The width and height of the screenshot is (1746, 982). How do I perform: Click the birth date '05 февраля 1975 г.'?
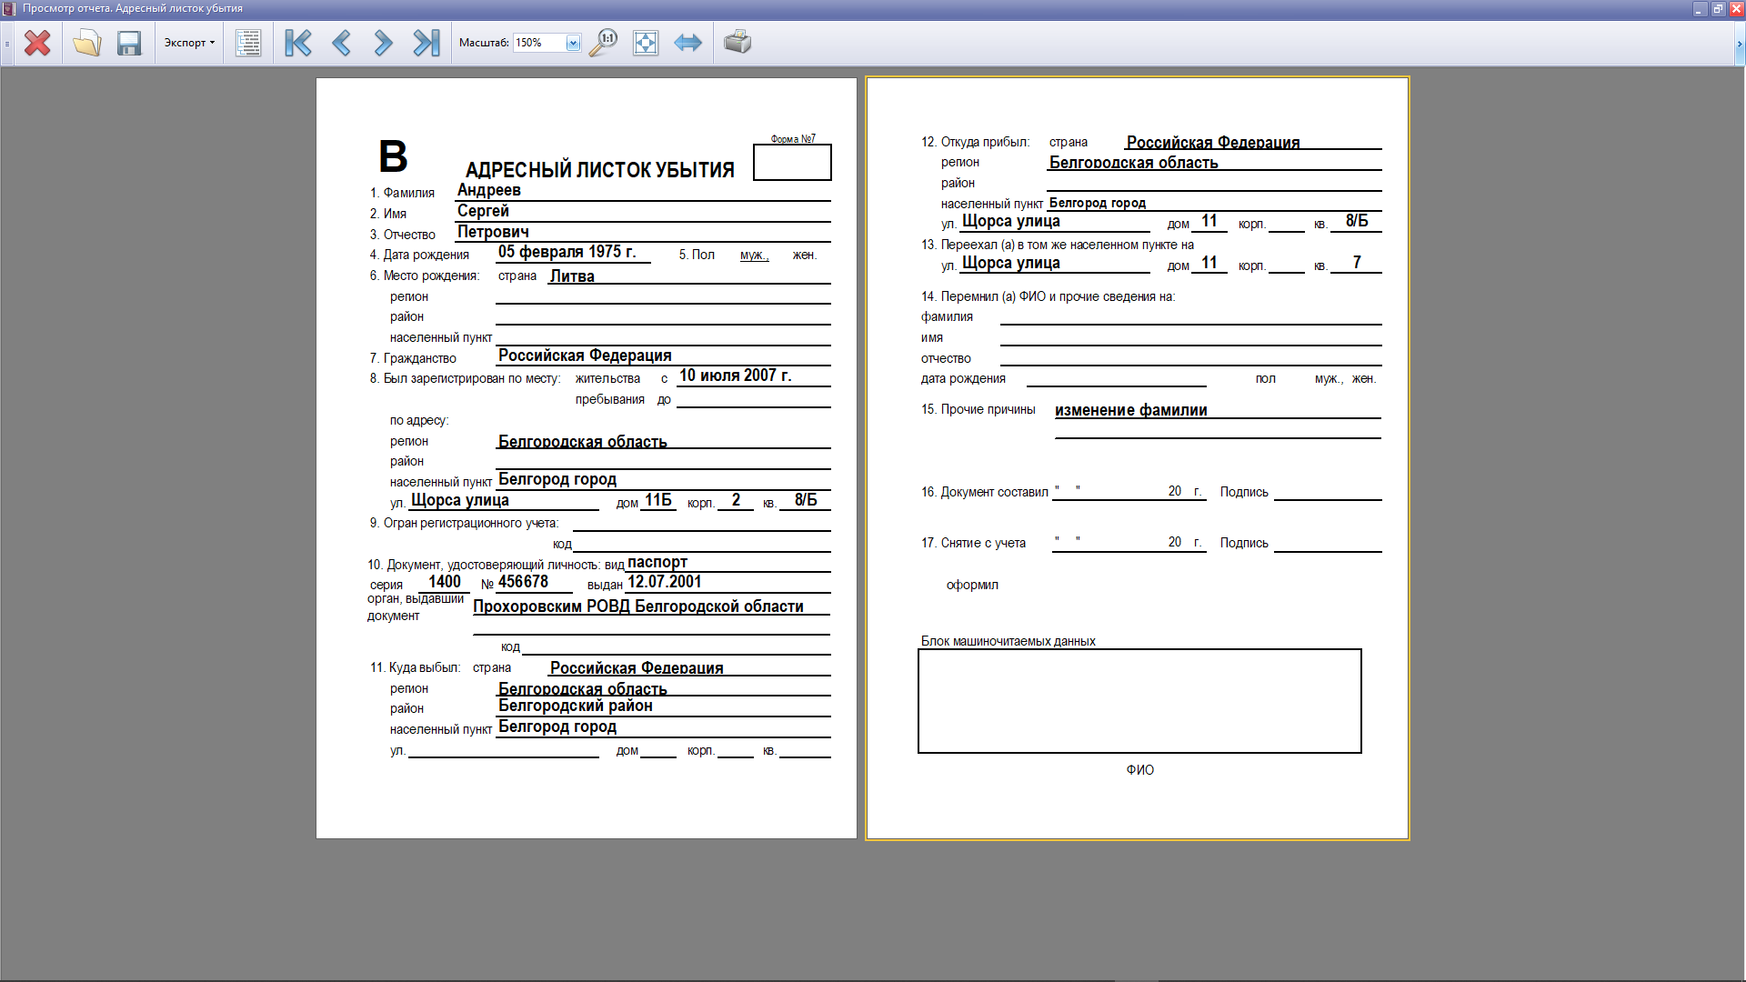tap(567, 252)
